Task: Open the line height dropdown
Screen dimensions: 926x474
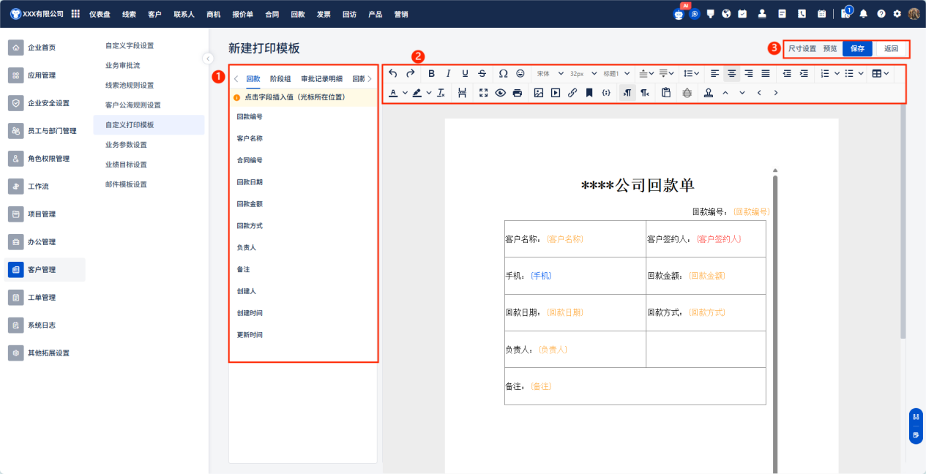Action: click(x=691, y=73)
